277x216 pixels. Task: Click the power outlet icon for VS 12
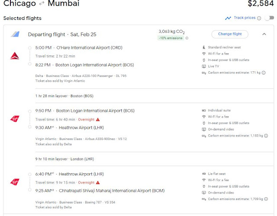(x=204, y=123)
